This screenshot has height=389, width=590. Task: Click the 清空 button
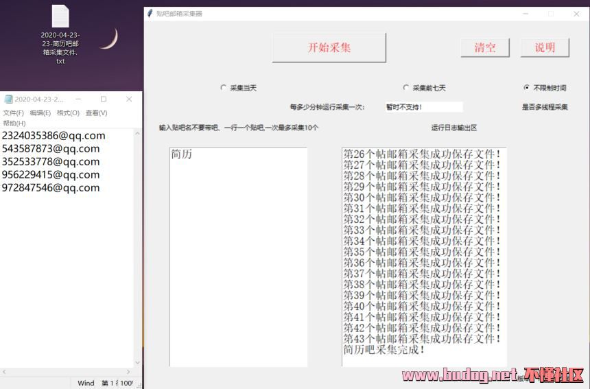(485, 47)
